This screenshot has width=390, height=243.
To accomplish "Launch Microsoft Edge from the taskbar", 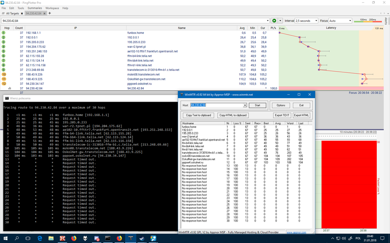I will pos(39,238).
